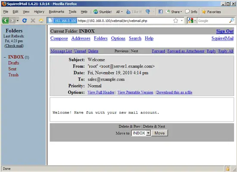Open the address bar history dropdown arrow
The image size is (237, 172).
click(182, 21)
